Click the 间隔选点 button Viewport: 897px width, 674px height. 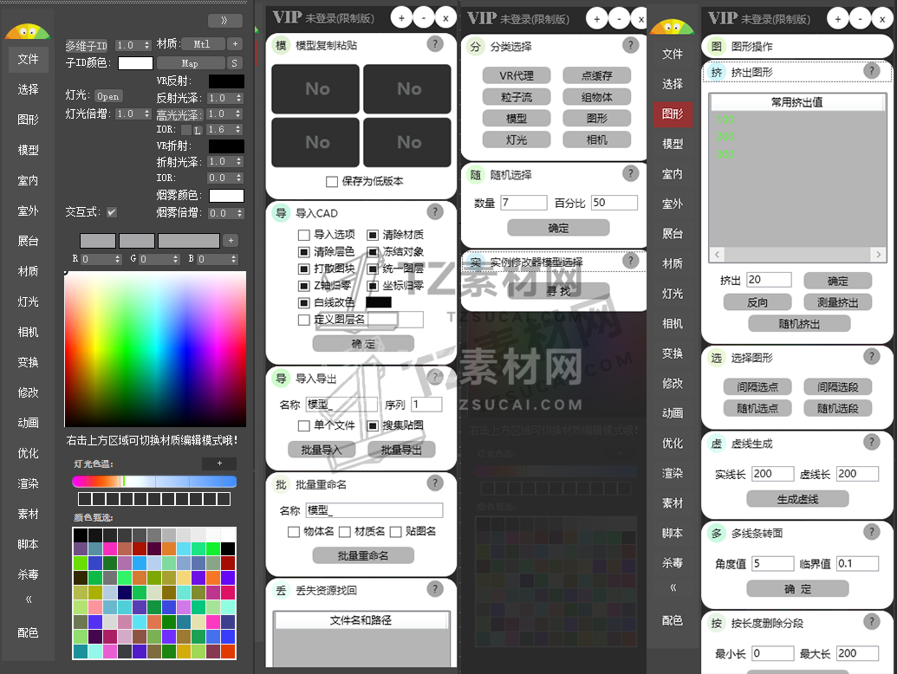(757, 387)
